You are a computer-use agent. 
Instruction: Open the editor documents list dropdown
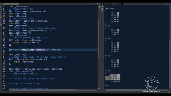click(98, 4)
